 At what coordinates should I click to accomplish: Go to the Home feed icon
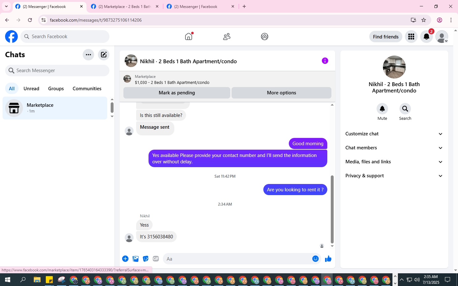coord(189,37)
